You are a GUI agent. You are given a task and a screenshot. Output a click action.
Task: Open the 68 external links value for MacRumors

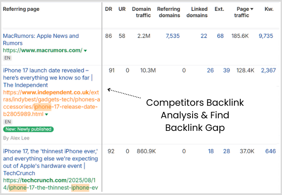(220, 36)
